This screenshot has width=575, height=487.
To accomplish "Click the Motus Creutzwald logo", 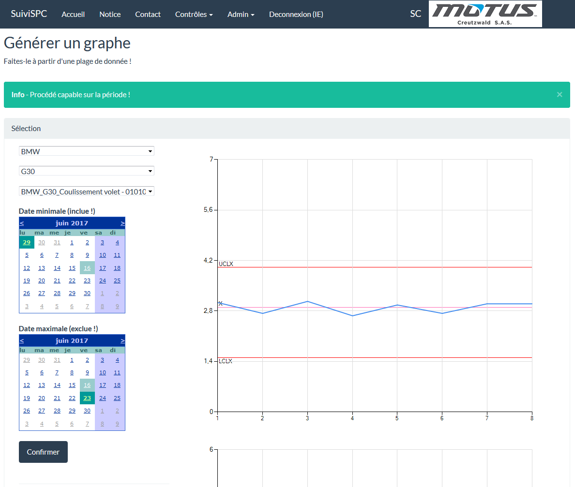I will [485, 14].
